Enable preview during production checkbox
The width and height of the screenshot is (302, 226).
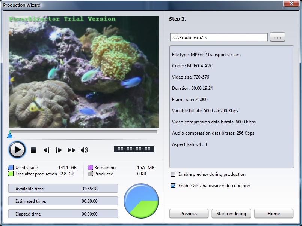point(173,174)
